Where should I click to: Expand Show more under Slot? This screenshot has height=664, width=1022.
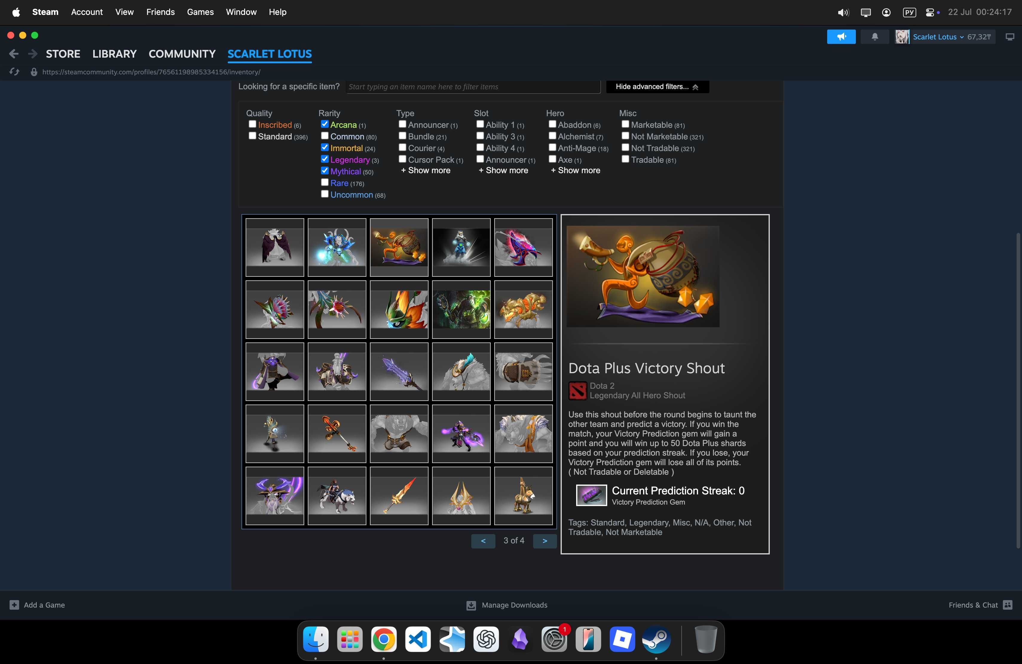(503, 171)
